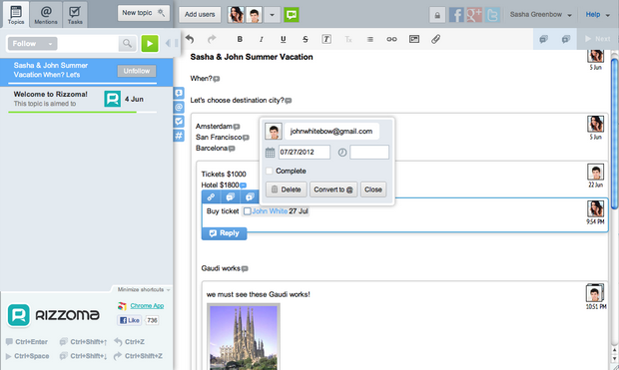Click the side panel mention @ icon
This screenshot has height=370, width=619.
(x=179, y=107)
